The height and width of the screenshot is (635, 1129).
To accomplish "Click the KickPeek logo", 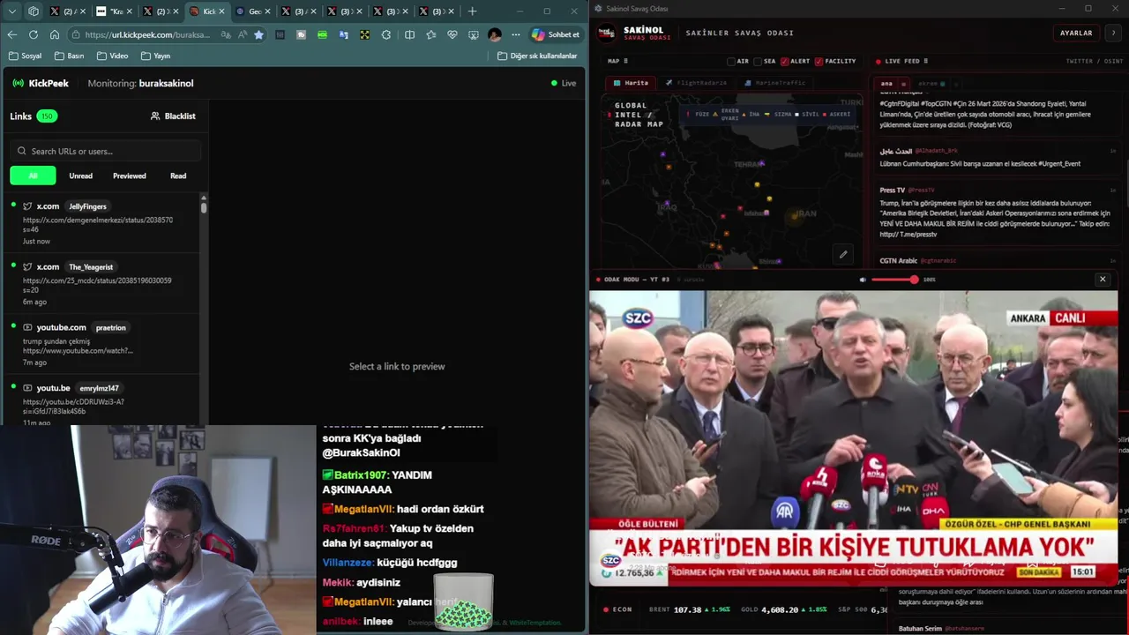I will (x=40, y=83).
